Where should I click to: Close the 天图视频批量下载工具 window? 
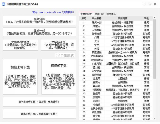(x=155, y=4)
